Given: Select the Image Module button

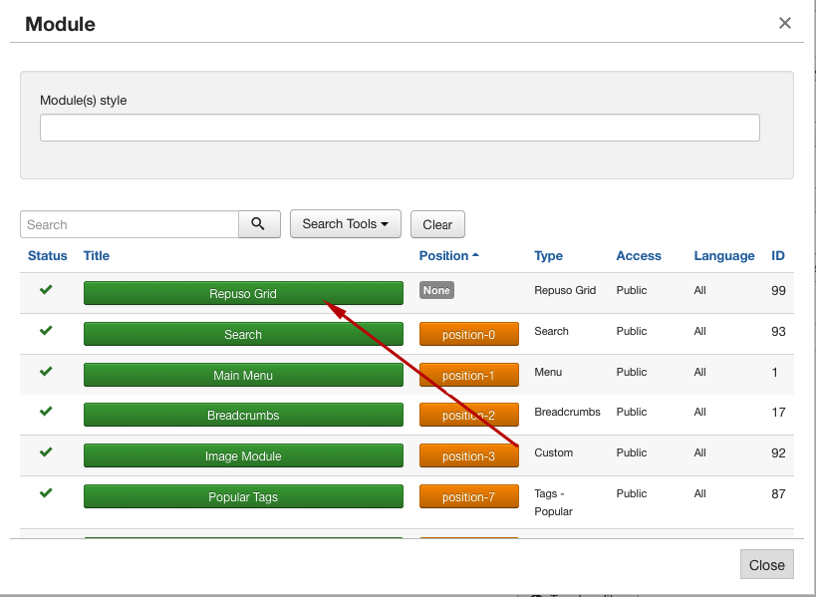Looking at the screenshot, I should (x=243, y=455).
